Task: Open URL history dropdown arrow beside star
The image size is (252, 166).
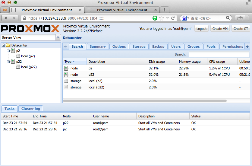Action: [x=167, y=18]
